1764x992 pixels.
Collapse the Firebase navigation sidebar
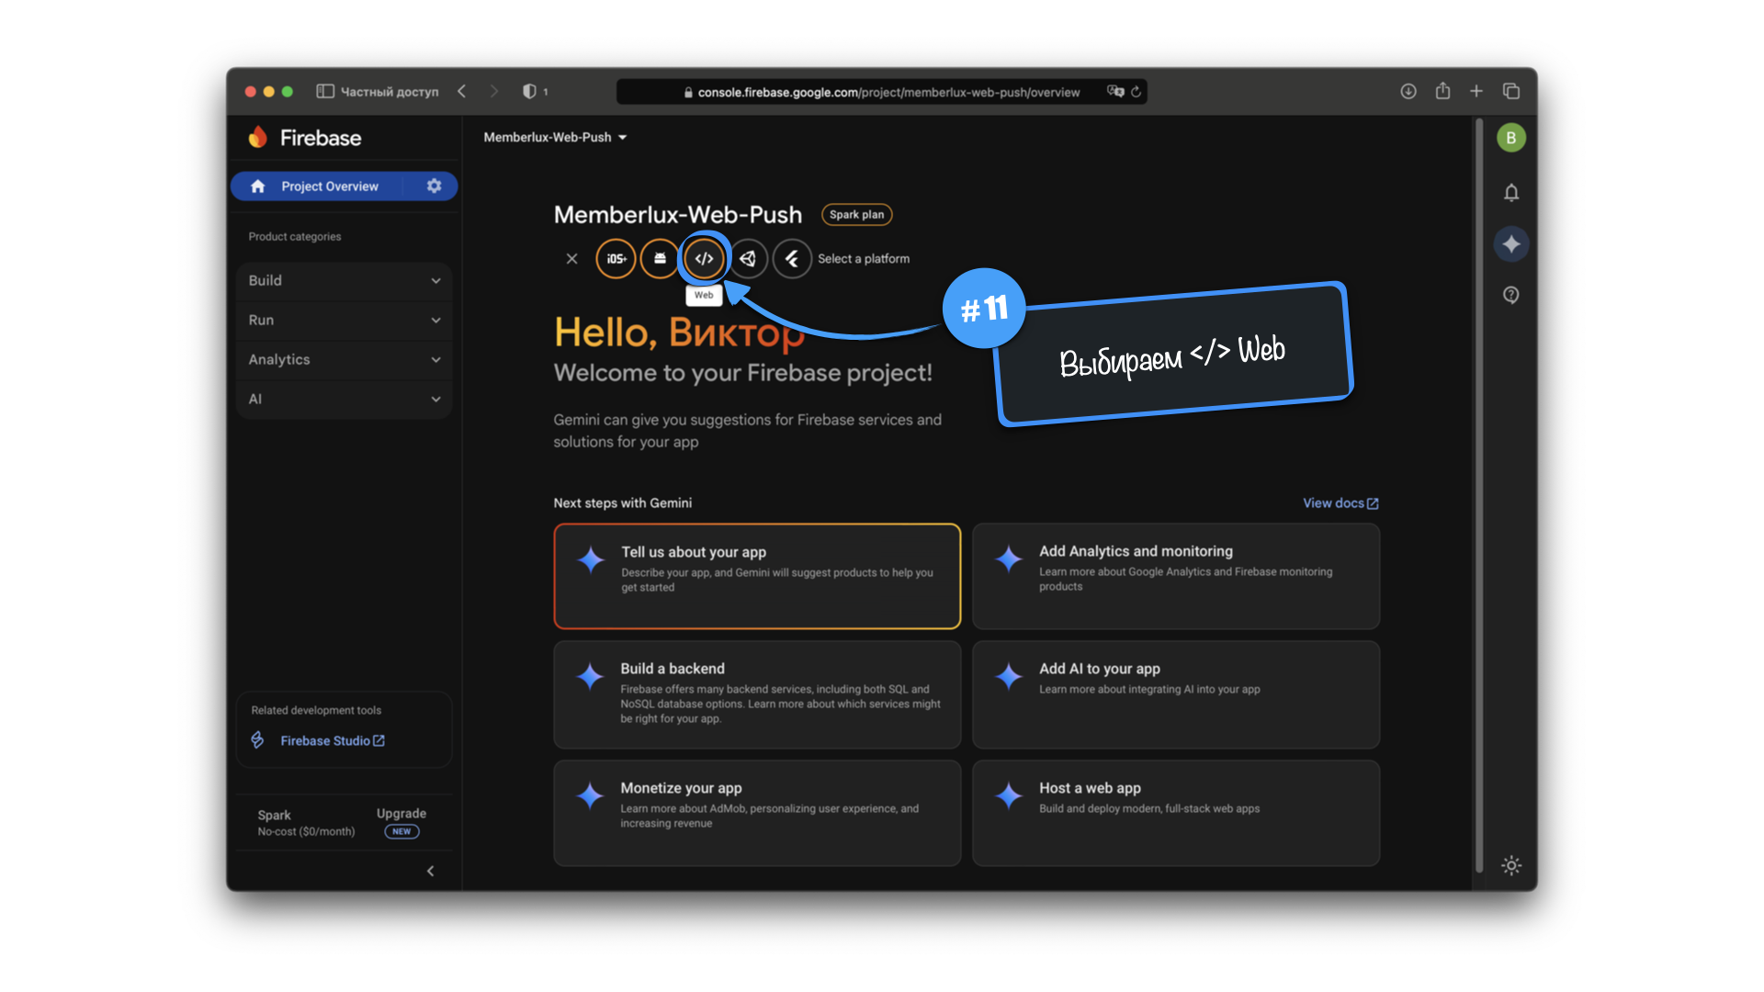click(430, 871)
